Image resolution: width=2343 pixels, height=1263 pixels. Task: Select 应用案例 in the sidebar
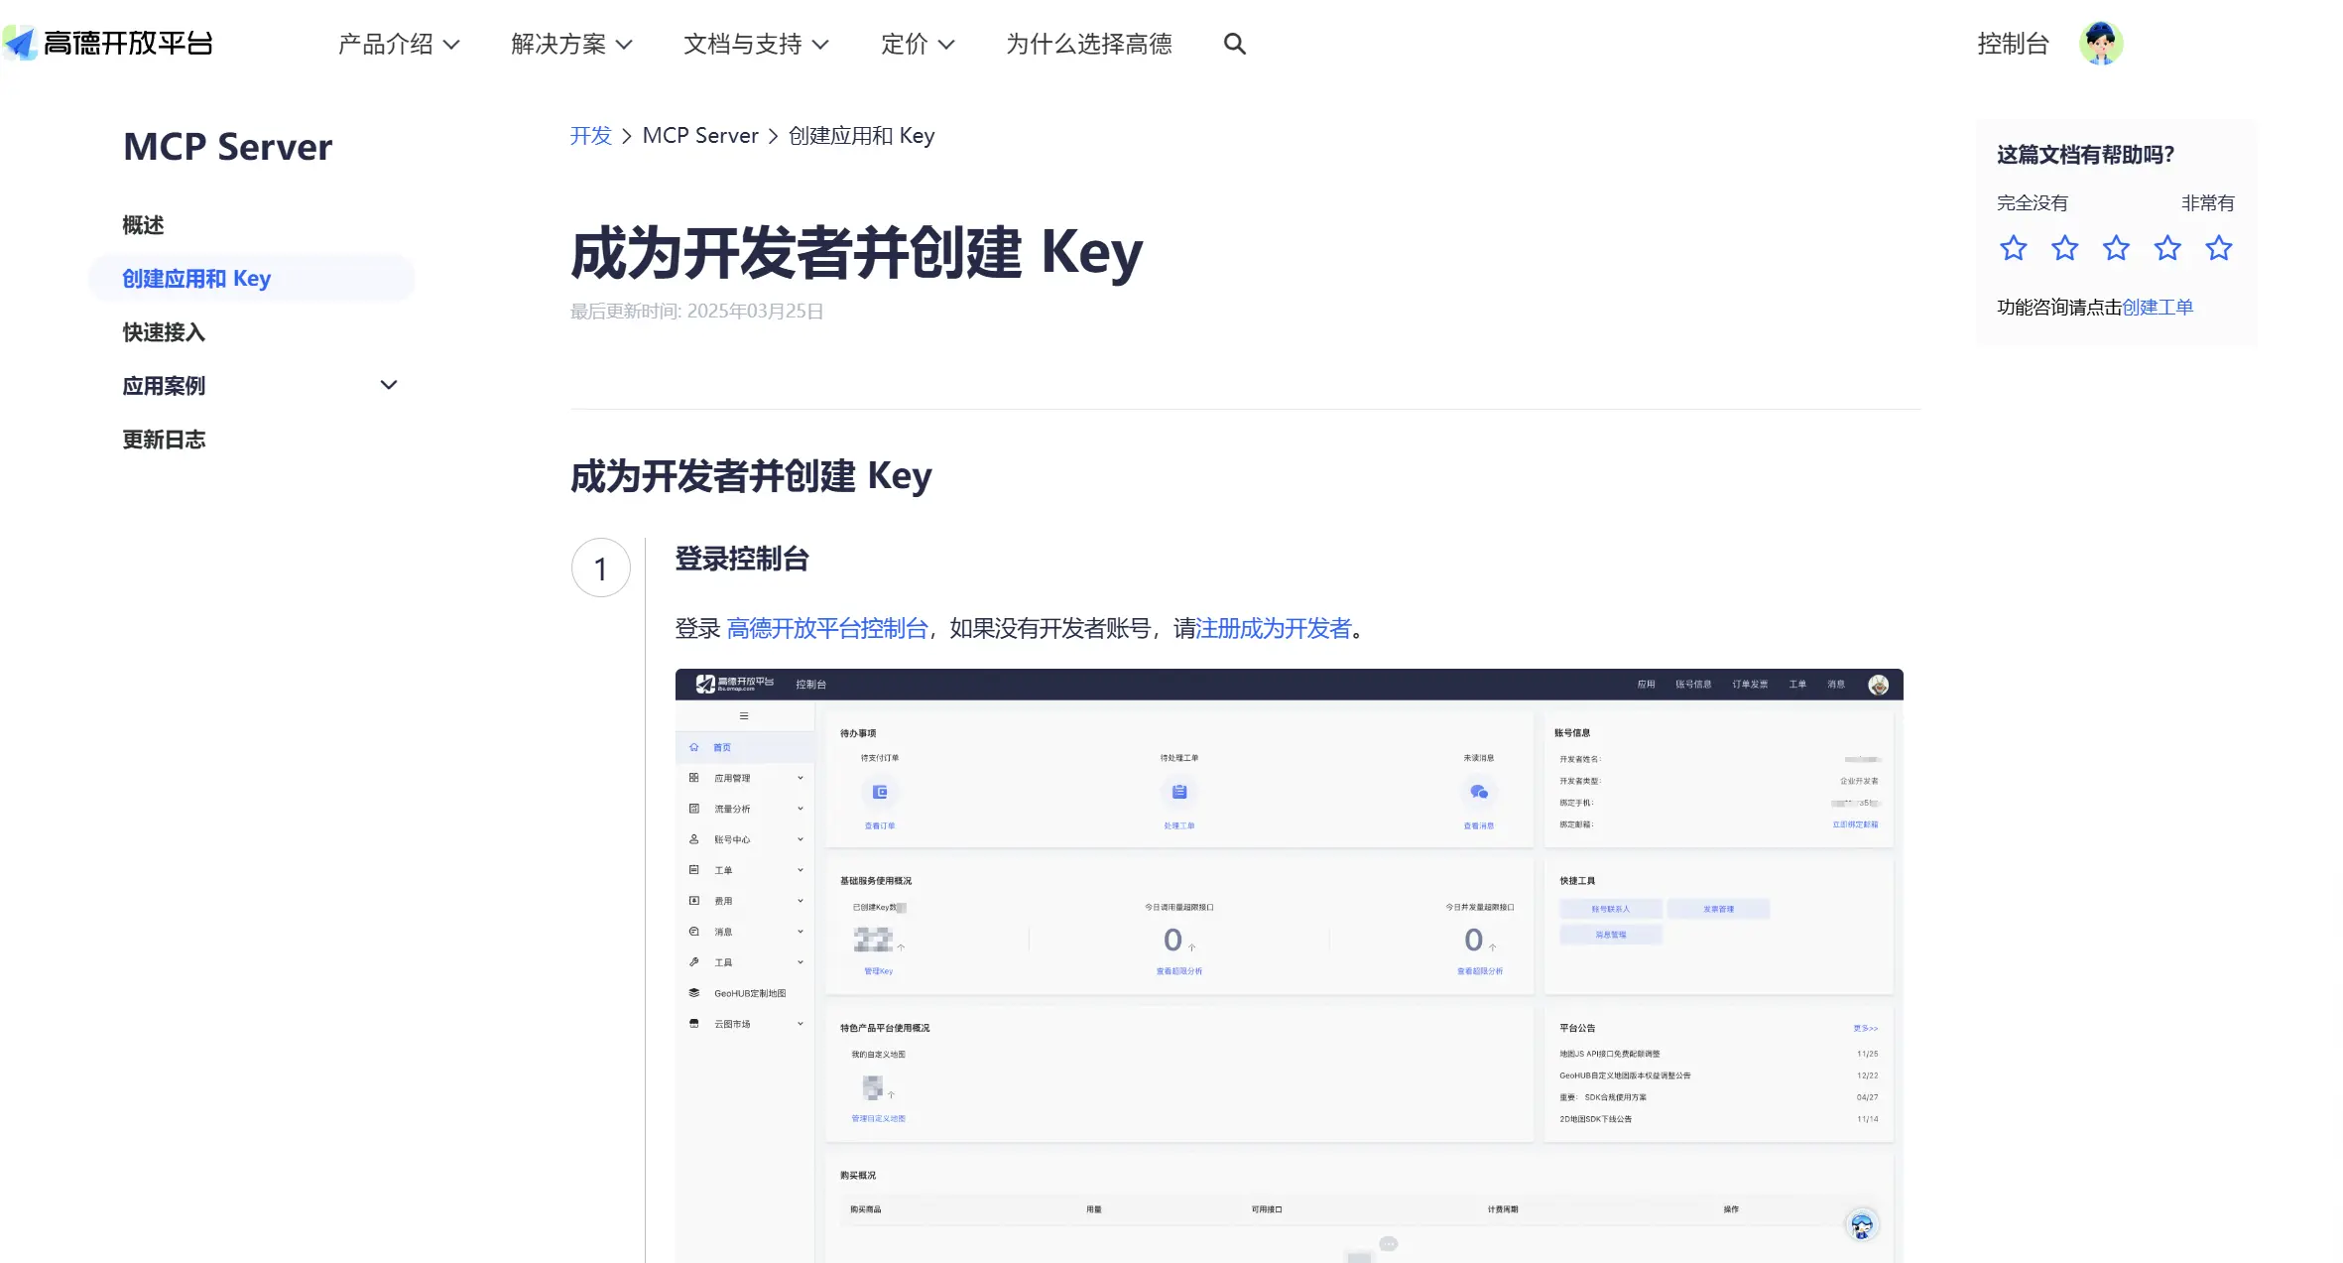164,386
